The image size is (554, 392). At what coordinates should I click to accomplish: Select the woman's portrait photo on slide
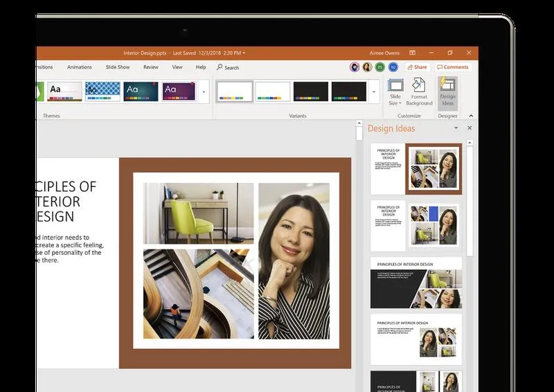tap(294, 261)
